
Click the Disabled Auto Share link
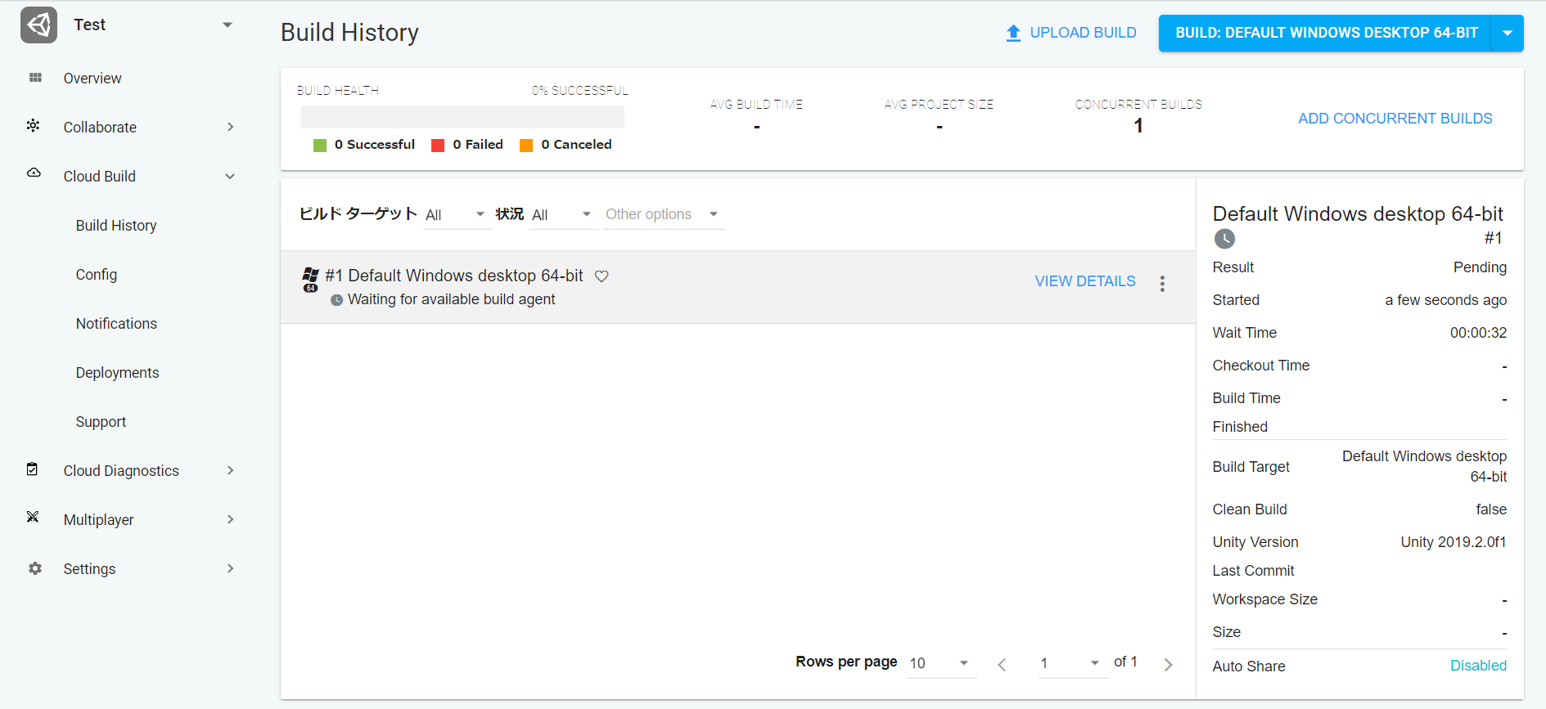coord(1478,666)
